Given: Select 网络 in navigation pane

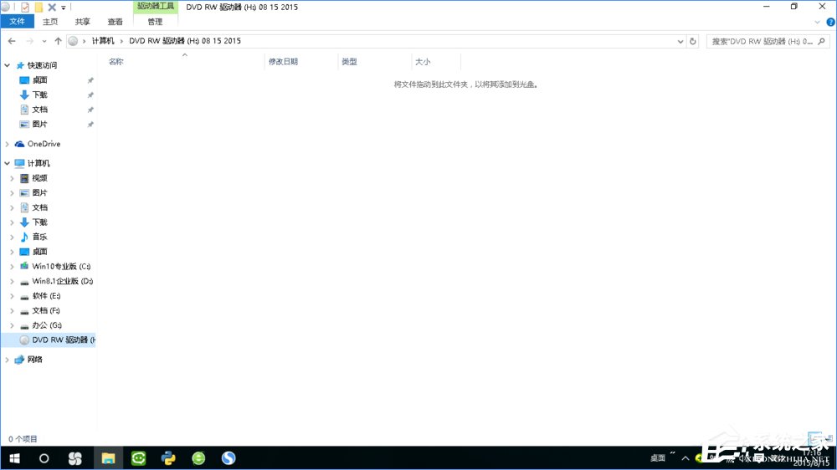Looking at the screenshot, I should [x=34, y=360].
